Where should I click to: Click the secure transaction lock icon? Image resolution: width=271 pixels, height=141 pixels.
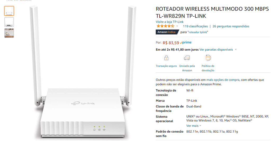click(166, 58)
